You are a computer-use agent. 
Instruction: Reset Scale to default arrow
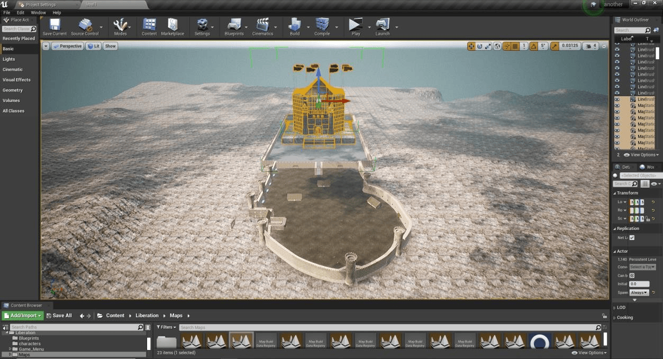[x=653, y=218]
